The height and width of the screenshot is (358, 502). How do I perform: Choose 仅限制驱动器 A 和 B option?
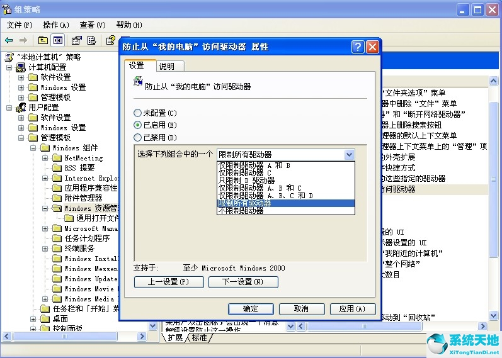pos(286,165)
